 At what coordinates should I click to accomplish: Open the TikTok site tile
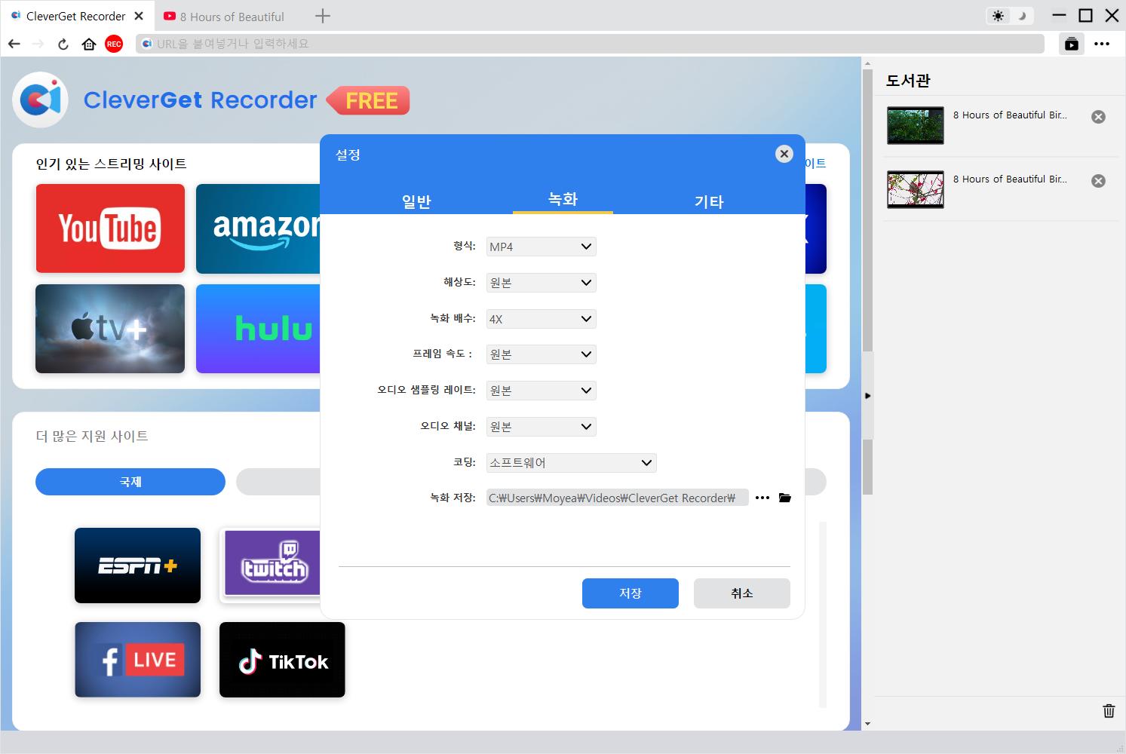coord(282,660)
